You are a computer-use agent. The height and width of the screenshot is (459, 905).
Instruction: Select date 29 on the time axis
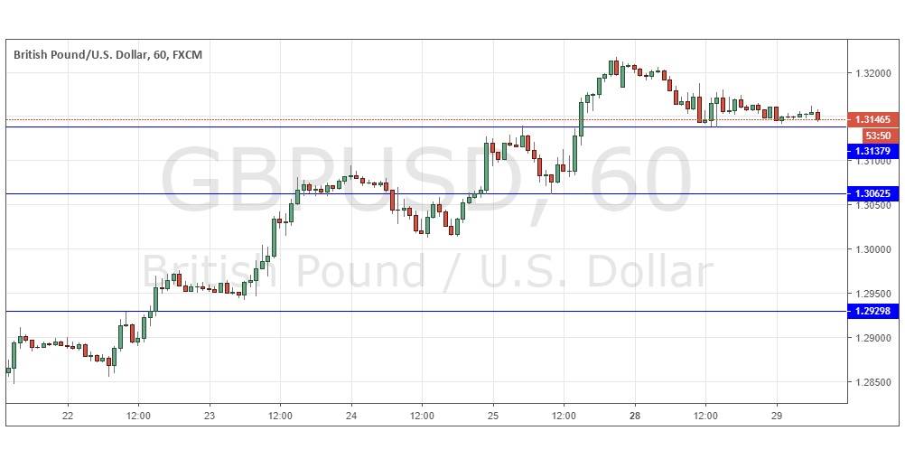click(x=776, y=417)
